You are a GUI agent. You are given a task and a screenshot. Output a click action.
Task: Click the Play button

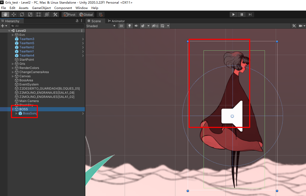233,14
